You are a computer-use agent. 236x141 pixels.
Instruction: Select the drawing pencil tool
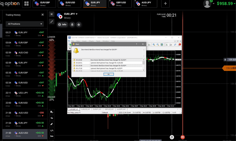click(x=52, y=124)
